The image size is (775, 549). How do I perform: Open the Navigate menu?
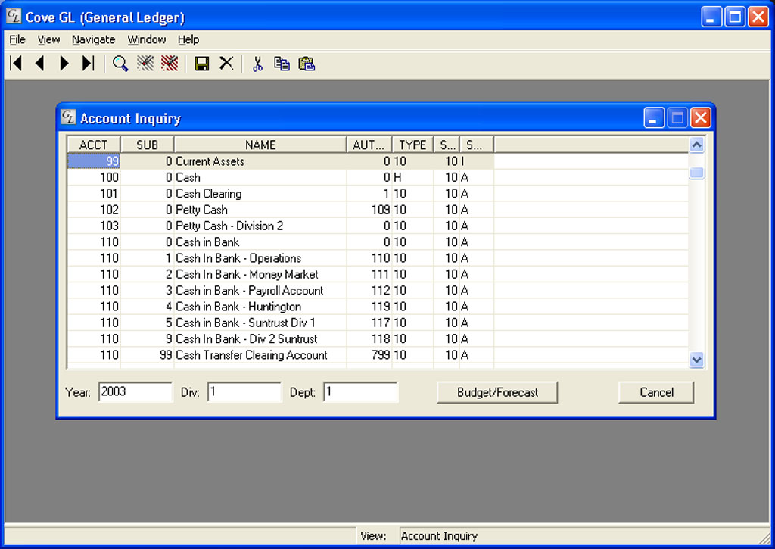[93, 39]
